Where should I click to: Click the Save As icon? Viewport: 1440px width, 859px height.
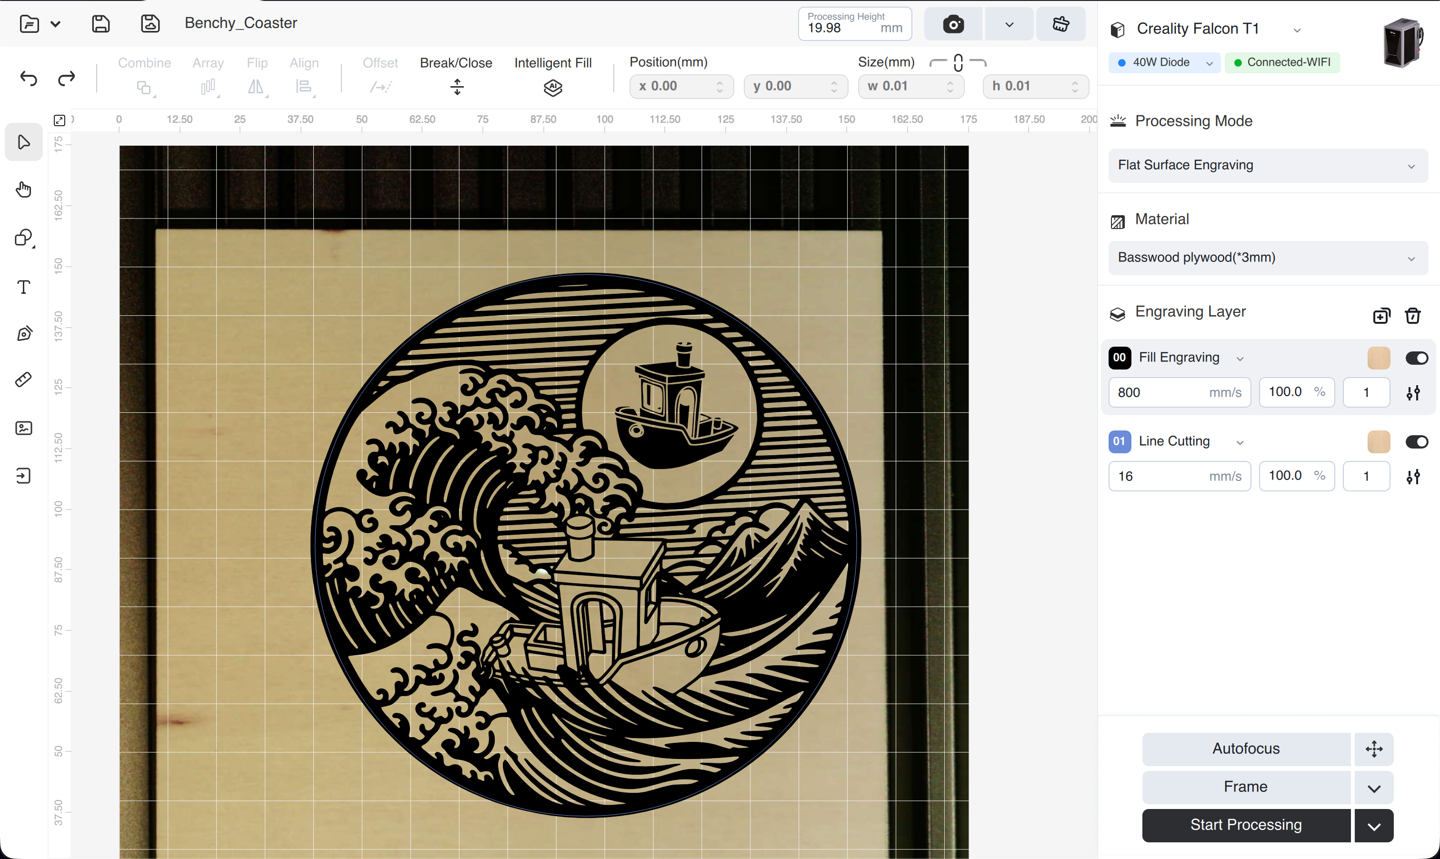(x=150, y=24)
